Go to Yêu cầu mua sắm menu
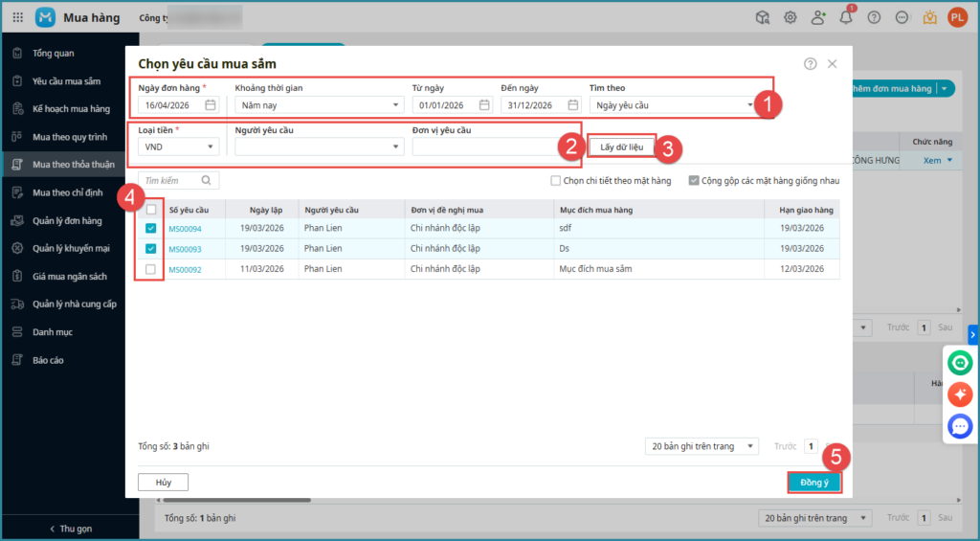The width and height of the screenshot is (980, 541). pyautogui.click(x=66, y=81)
